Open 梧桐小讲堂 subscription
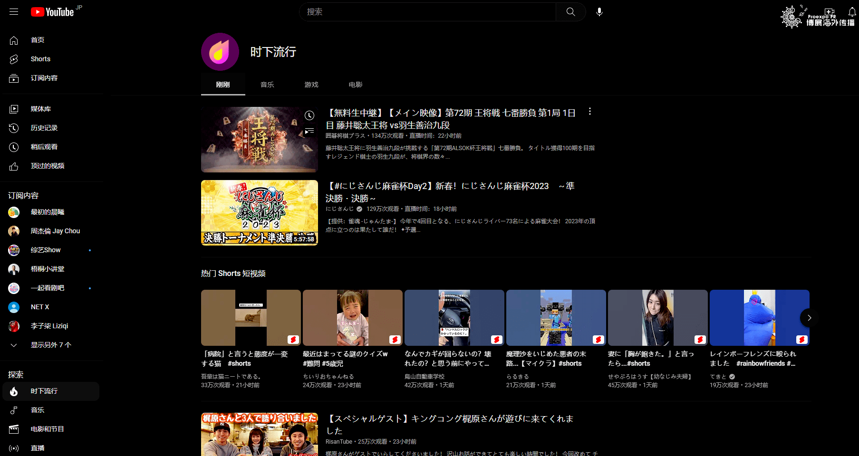This screenshot has height=456, width=859. click(51, 269)
